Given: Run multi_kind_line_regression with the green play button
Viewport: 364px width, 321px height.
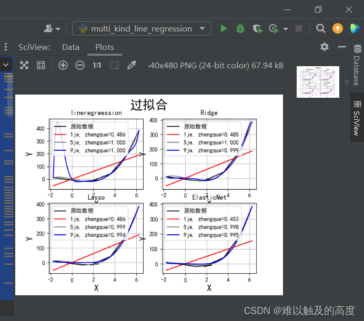Looking at the screenshot, I should (224, 28).
